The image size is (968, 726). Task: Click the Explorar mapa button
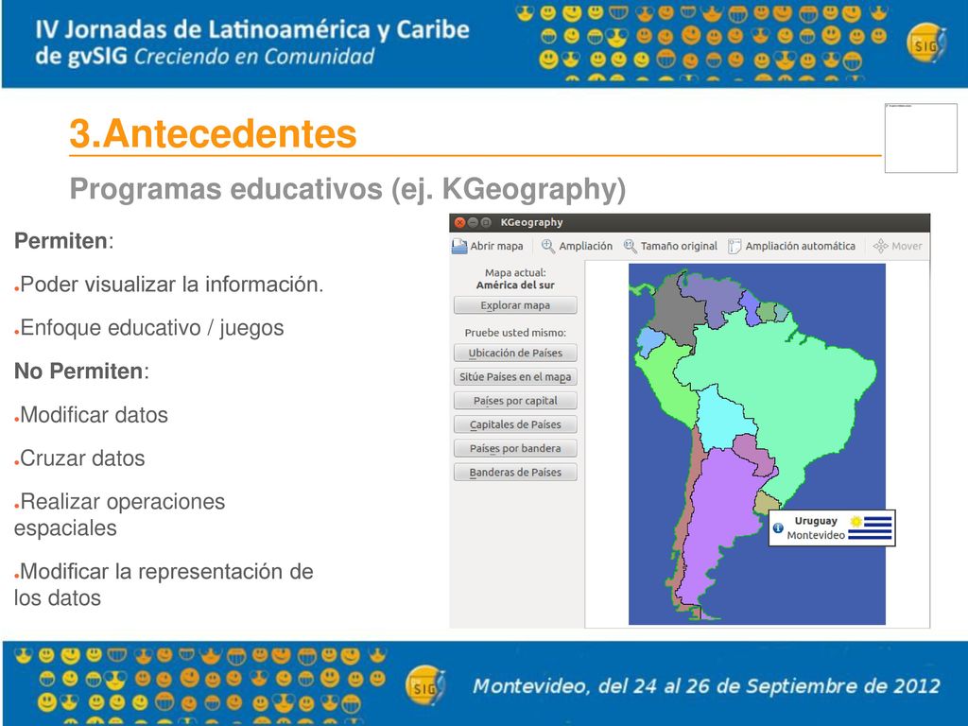515,305
